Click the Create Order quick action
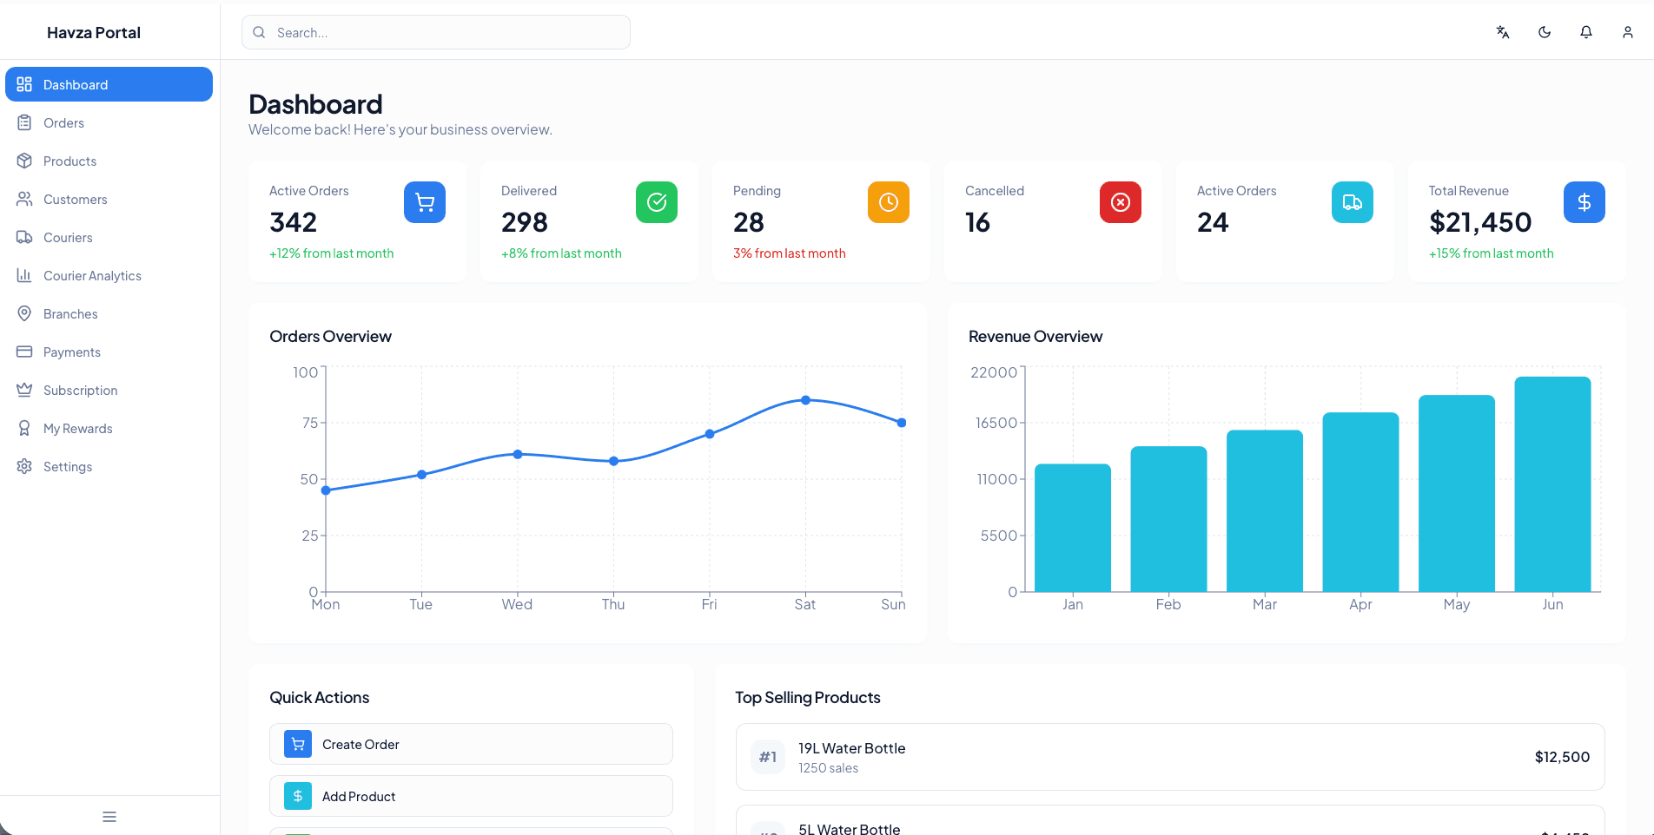This screenshot has height=835, width=1654. 470,744
